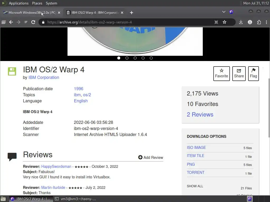Image resolution: width=270 pixels, height=202 pixels.
Task: Close the IBM OS/2 Warp 4 tab
Action: click(122, 13)
